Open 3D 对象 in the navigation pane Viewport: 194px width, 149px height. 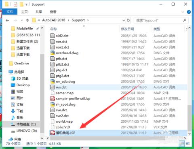20,79
